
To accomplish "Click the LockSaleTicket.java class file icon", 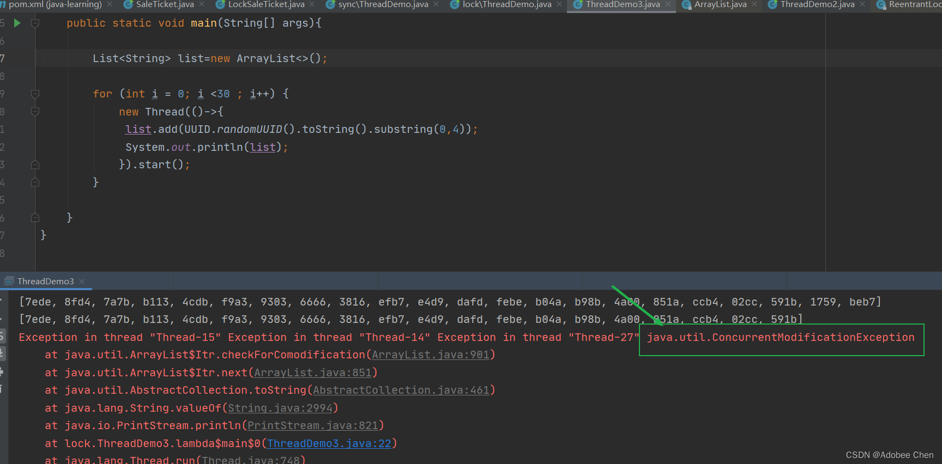I will [x=221, y=5].
